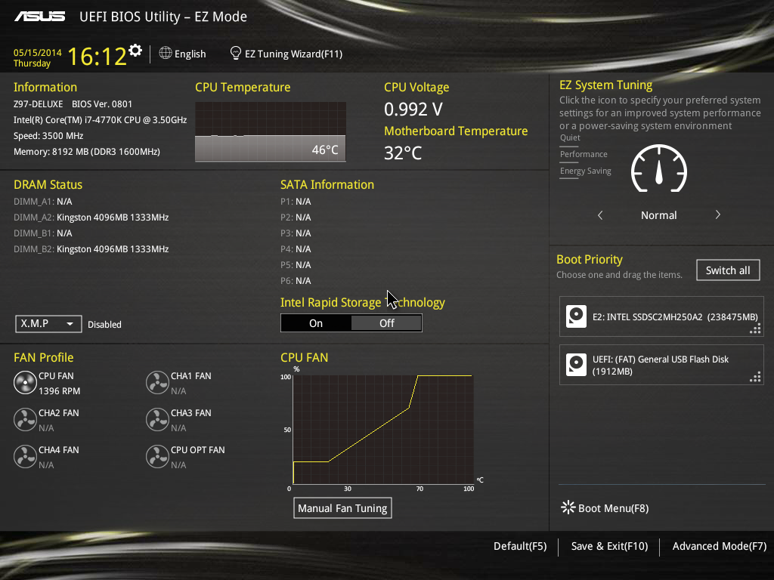Go to next system tuning mode arrow
Image resolution: width=774 pixels, height=580 pixels.
tap(718, 214)
